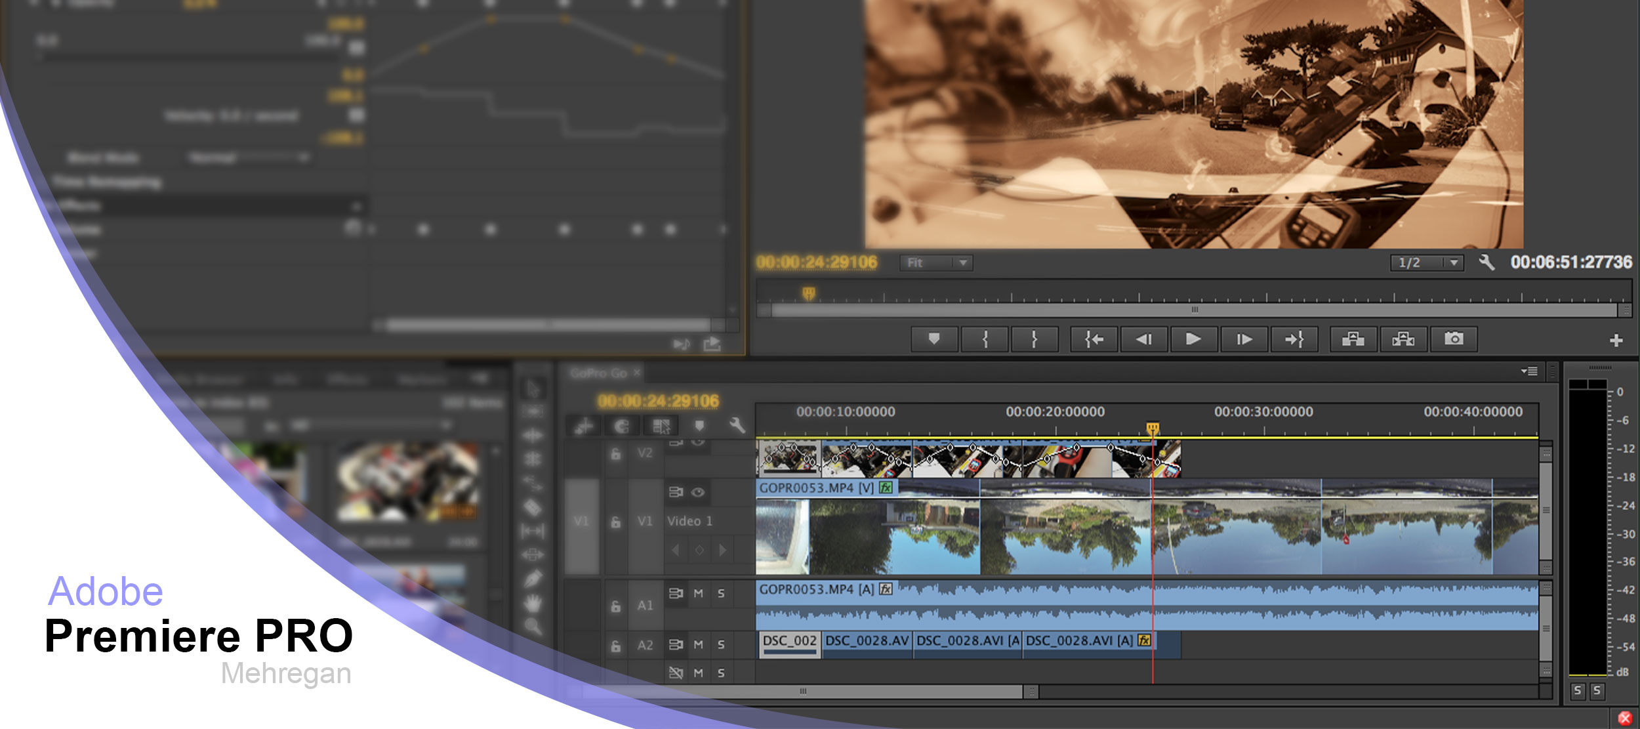Go to Out point
Screen dimensions: 1640x729
coord(1294,339)
